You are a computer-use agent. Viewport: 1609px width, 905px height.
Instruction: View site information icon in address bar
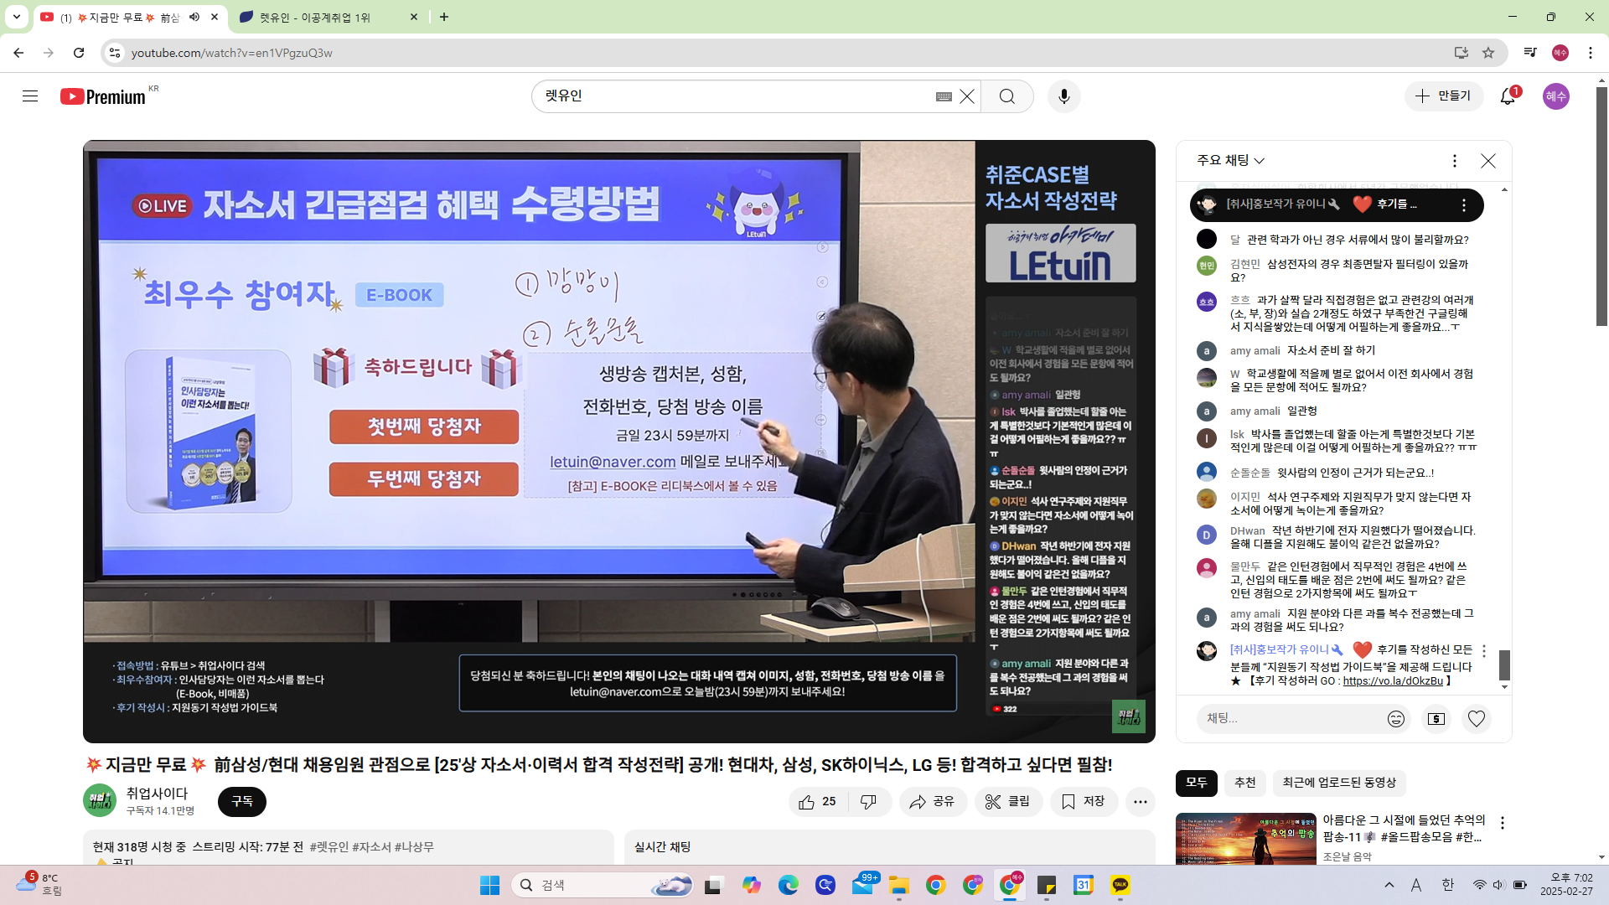tap(115, 53)
